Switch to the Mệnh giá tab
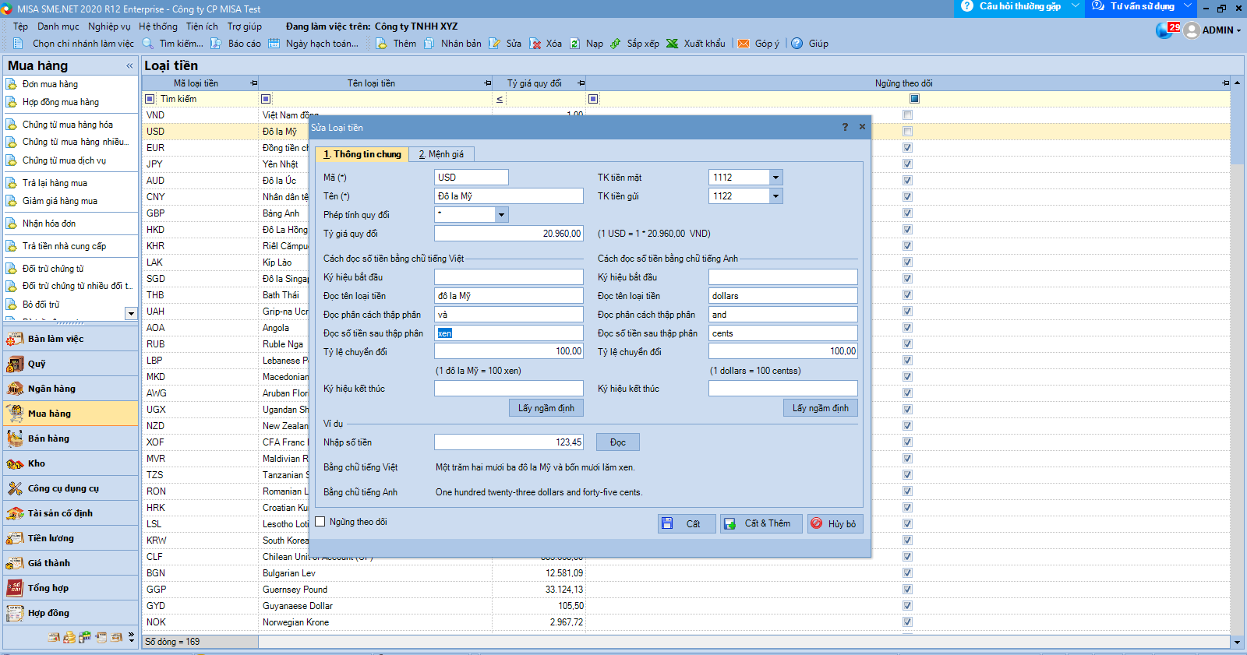Screen dimensions: 1247x655 coord(441,154)
